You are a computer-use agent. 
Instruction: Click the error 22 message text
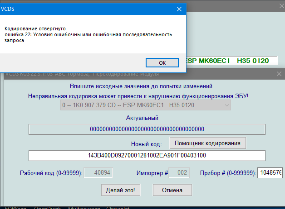coord(88,37)
